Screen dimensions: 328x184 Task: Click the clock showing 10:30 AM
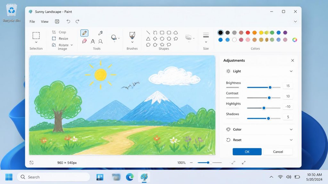[314, 175]
